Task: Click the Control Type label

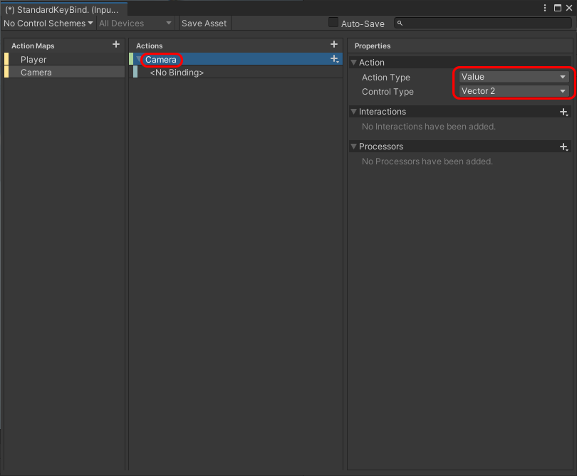Action: [x=388, y=92]
